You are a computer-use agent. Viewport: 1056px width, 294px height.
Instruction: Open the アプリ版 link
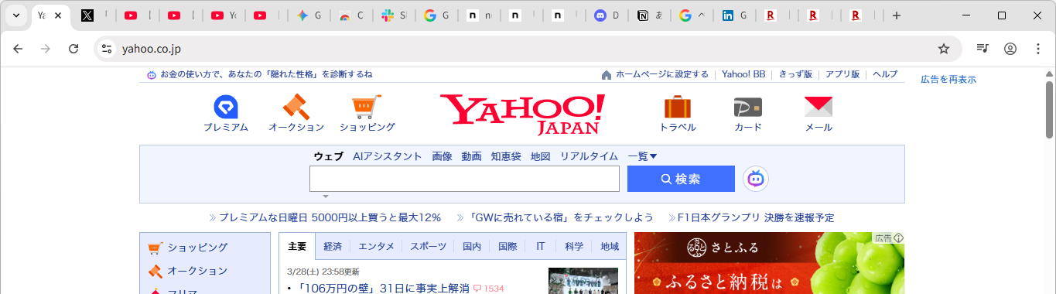pos(842,75)
